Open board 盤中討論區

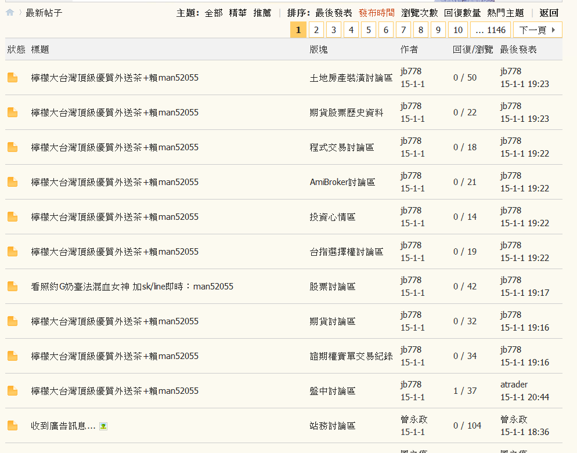point(332,391)
